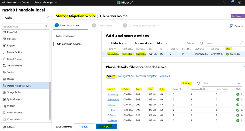Open the Processes tool icon

point(4,39)
